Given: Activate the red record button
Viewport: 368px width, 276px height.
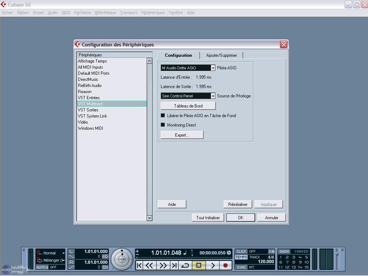Looking at the screenshot, I should [x=226, y=266].
